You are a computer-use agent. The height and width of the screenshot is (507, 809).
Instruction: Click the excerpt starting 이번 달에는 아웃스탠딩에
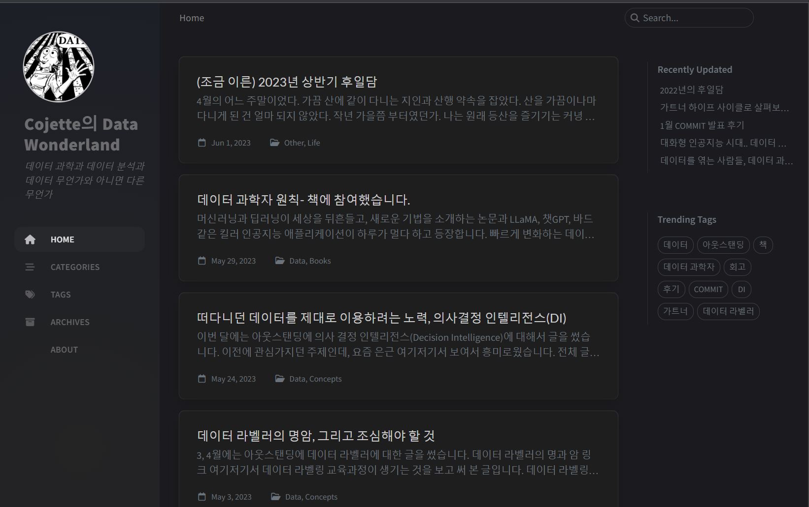click(398, 344)
